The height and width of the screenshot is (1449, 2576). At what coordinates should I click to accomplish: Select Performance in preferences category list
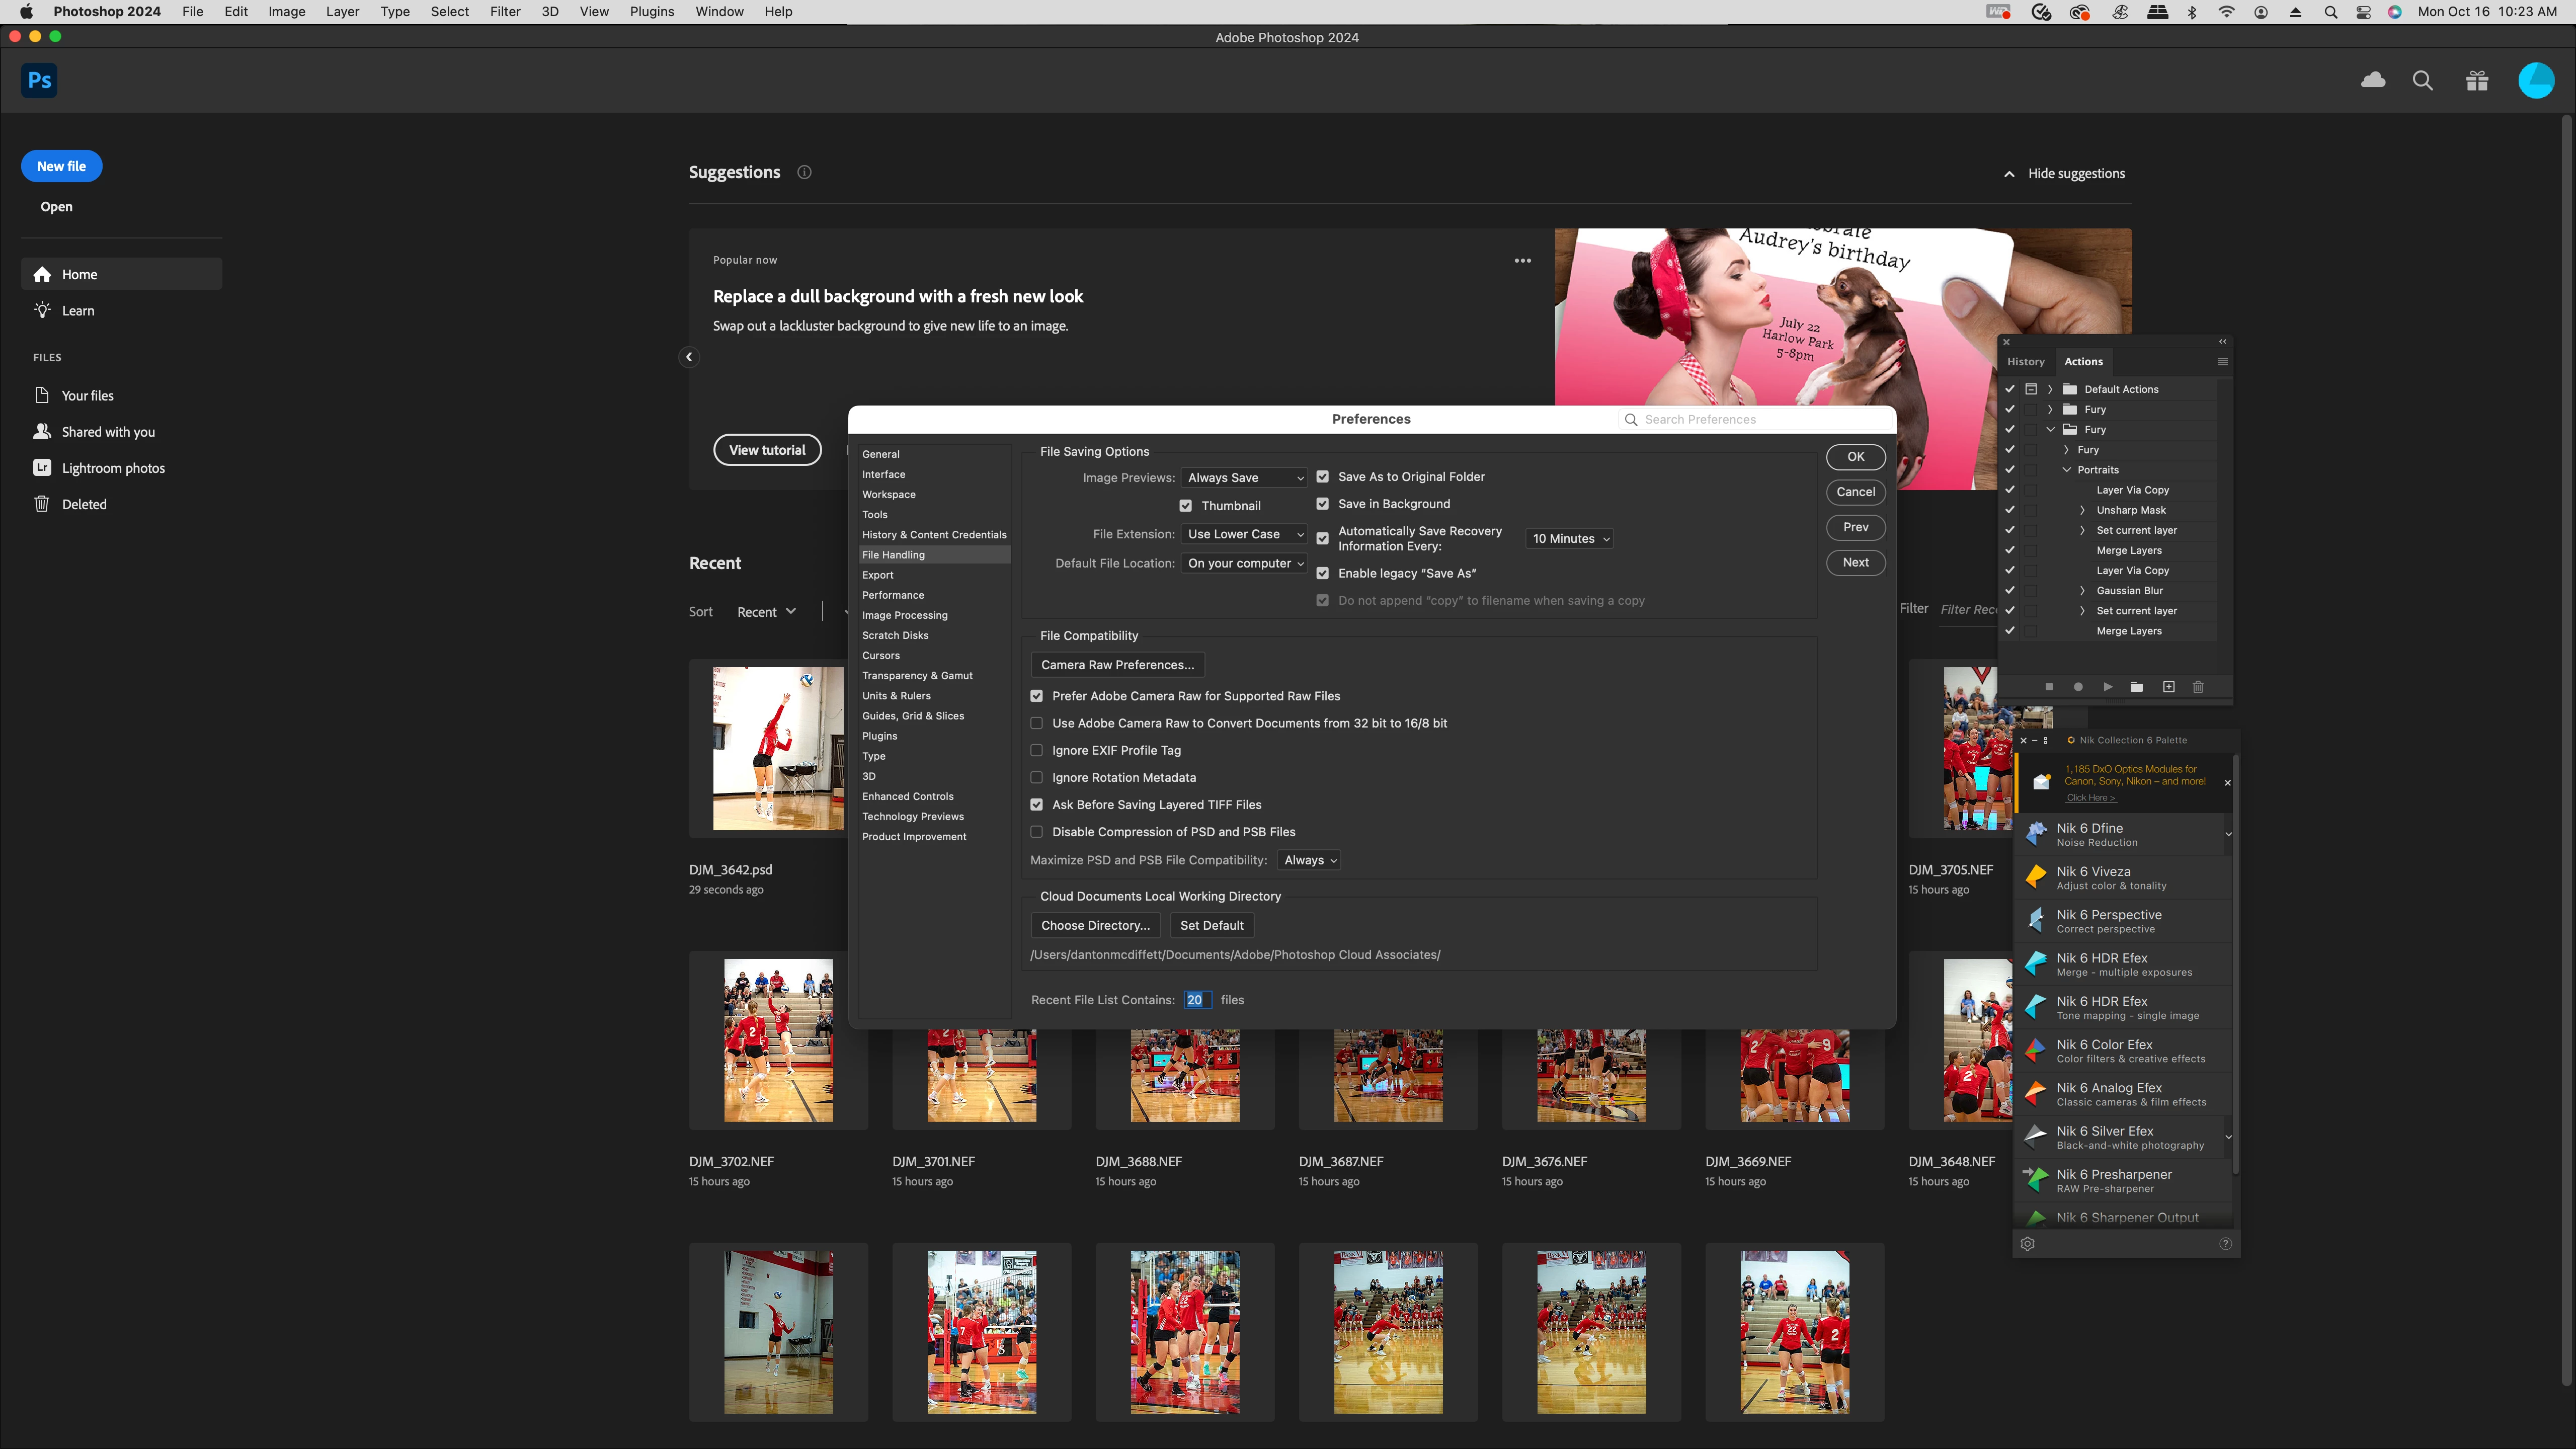pyautogui.click(x=892, y=595)
